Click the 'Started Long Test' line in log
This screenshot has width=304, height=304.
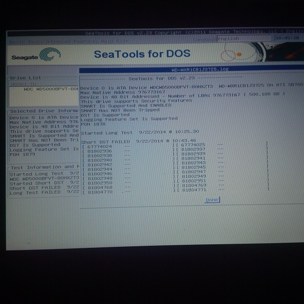point(140,132)
